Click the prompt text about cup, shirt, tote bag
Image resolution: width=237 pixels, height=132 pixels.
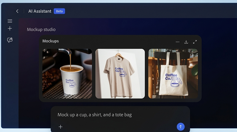(x=95, y=115)
